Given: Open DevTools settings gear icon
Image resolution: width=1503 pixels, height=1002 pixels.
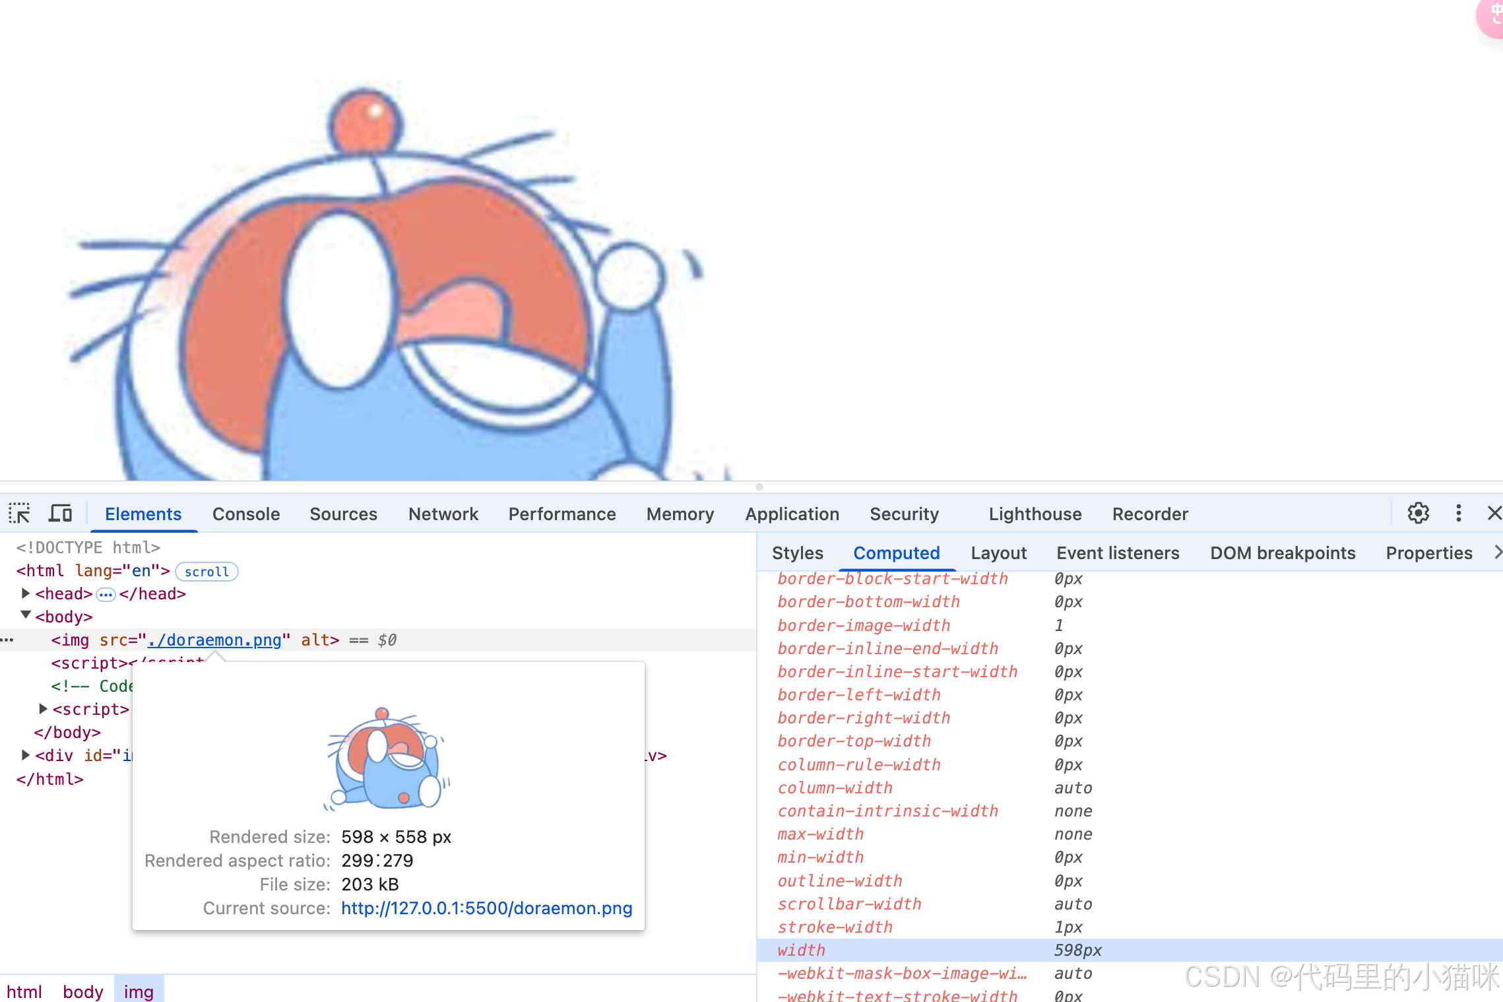Looking at the screenshot, I should (1418, 513).
